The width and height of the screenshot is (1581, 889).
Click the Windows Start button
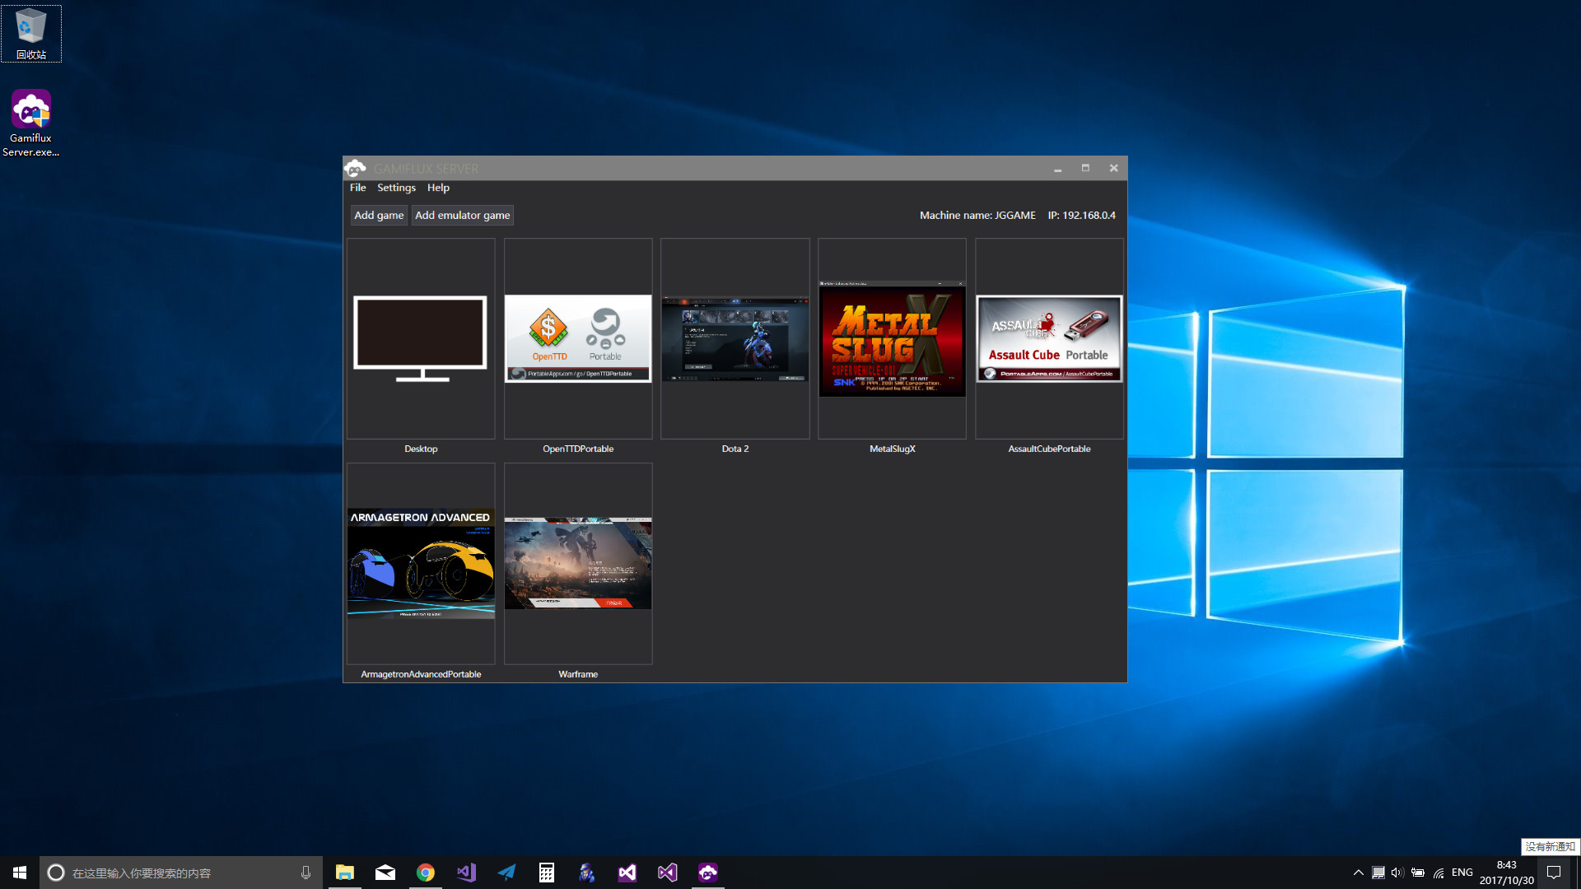tap(20, 873)
